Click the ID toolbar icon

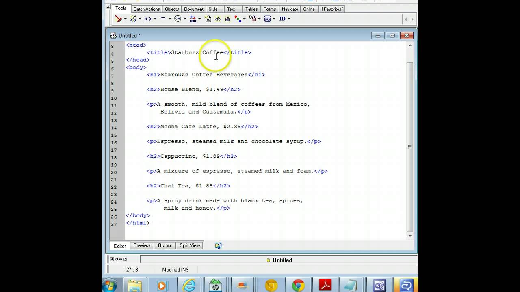(282, 19)
